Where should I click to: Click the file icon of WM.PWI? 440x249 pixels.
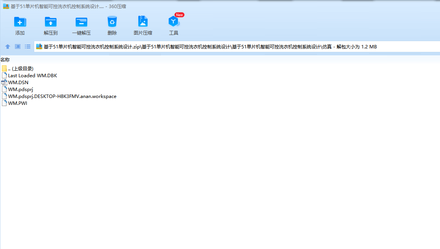click(4, 103)
